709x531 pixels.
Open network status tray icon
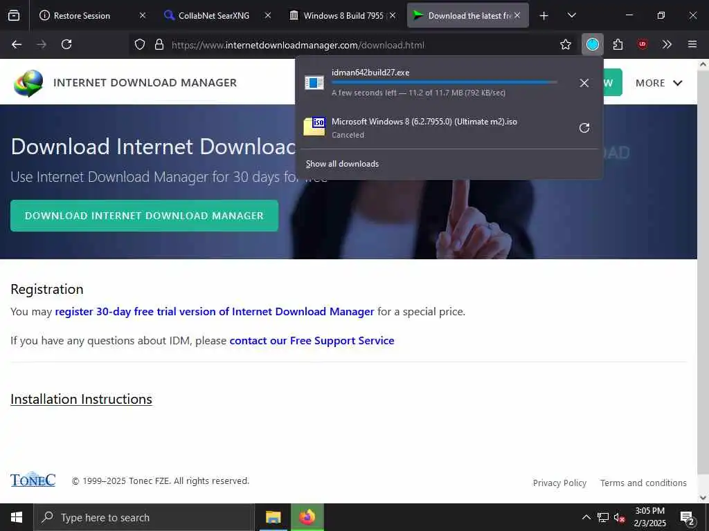tap(603, 517)
